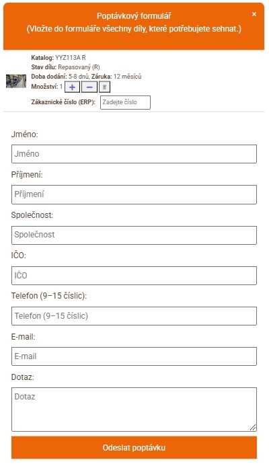Close the Poptávkový formulář dialog
The image size is (269, 464).
click(254, 14)
